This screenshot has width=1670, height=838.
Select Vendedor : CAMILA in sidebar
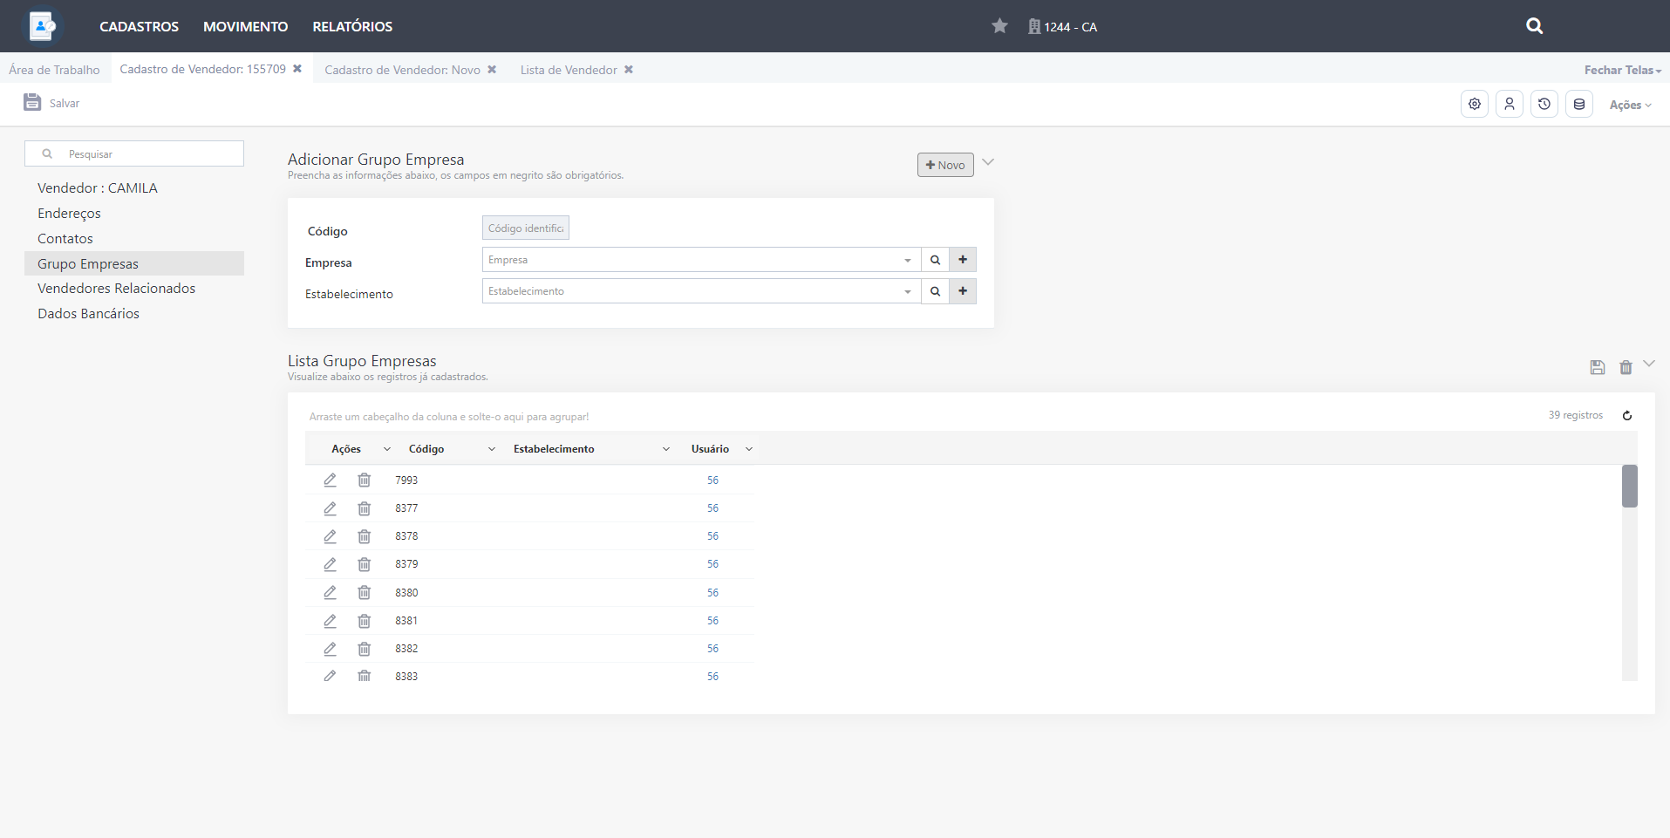98,187
